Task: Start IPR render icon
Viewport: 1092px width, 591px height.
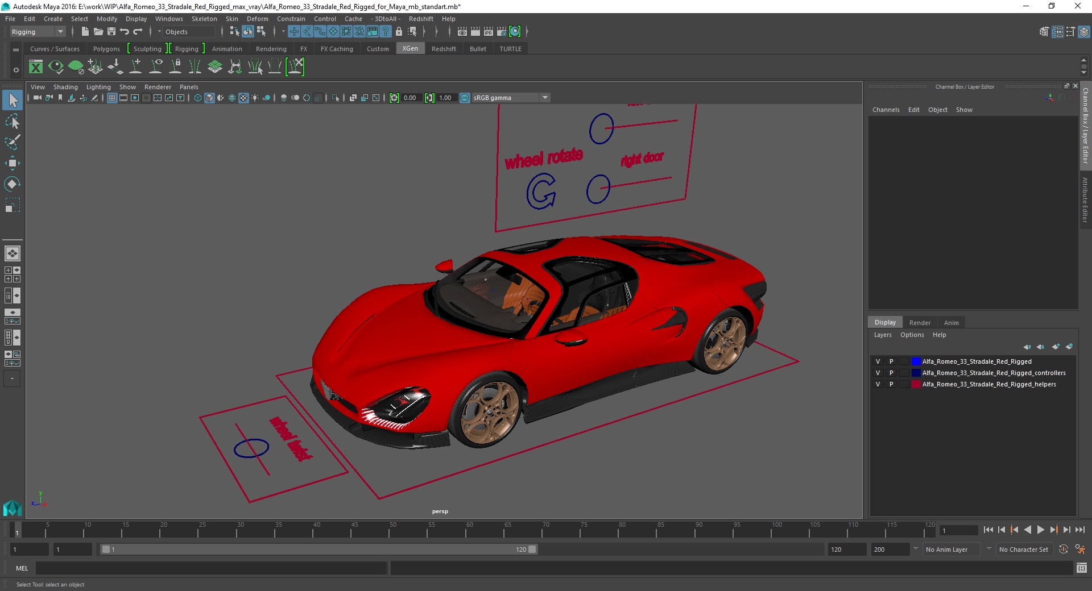Action: point(489,32)
